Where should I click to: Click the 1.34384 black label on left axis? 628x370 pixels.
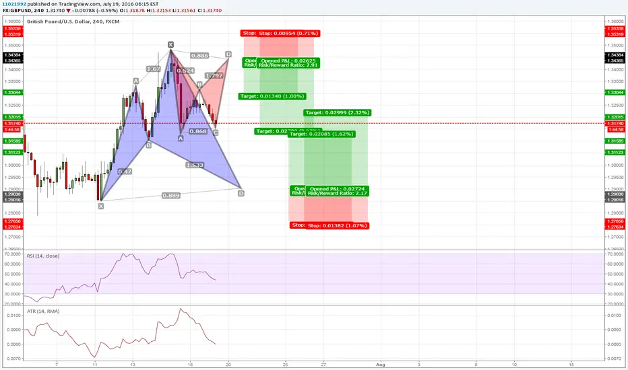click(12, 54)
